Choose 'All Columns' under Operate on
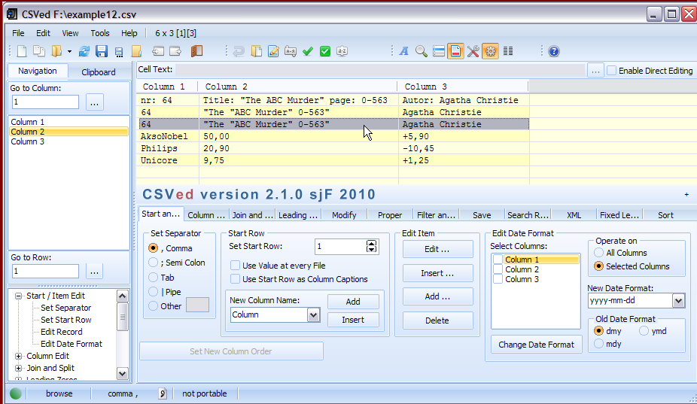 pos(599,253)
